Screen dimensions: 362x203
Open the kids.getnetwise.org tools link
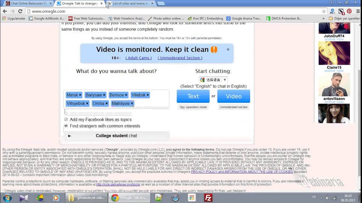click(118, 184)
